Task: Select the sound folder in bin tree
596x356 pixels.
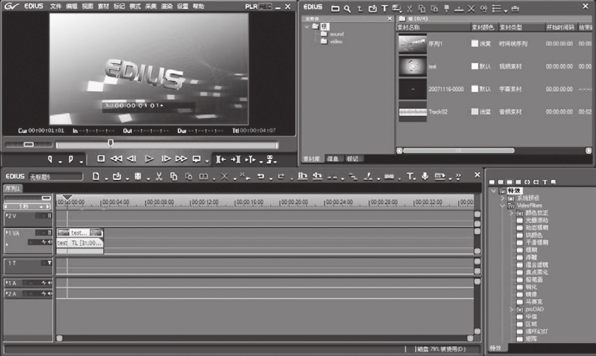Action: (336, 34)
